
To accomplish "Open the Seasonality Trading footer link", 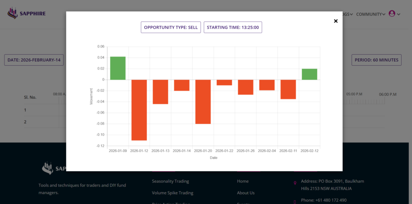I will (x=170, y=181).
